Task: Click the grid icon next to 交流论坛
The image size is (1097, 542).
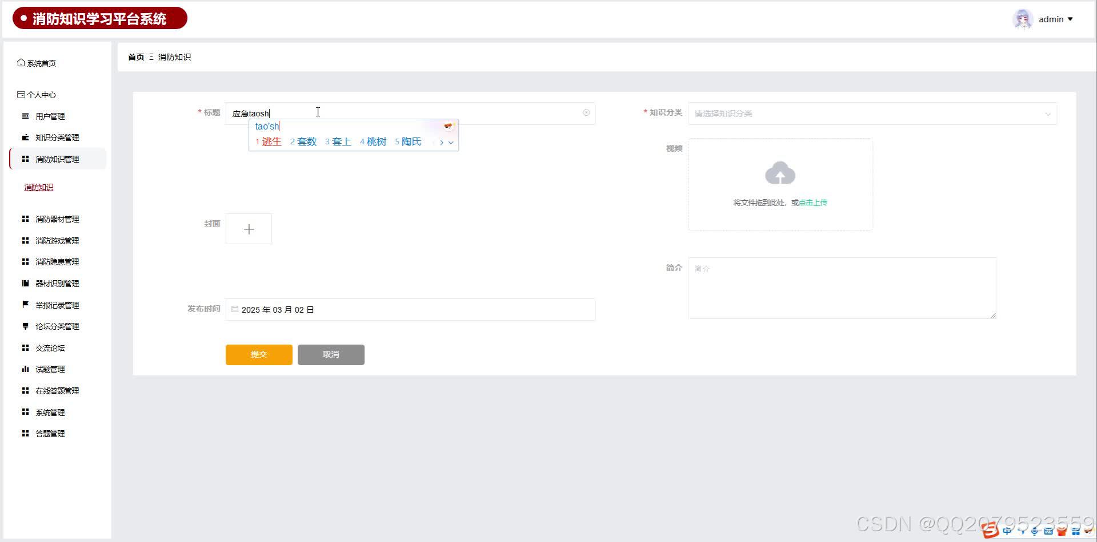Action: 25,347
